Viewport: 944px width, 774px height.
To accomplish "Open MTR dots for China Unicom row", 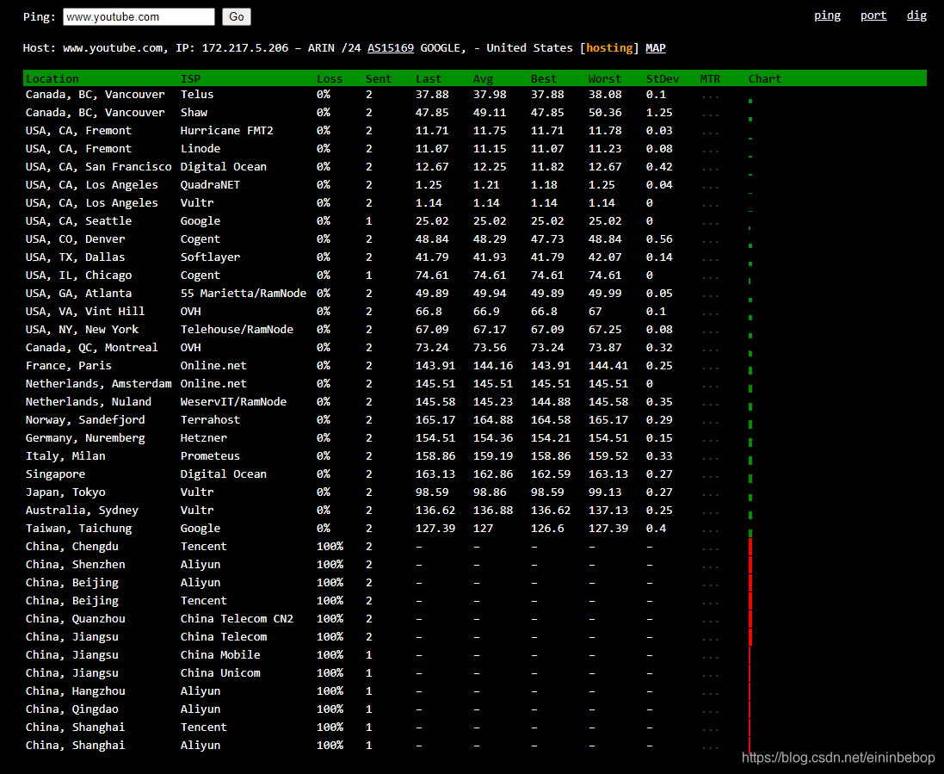I will 710,675.
